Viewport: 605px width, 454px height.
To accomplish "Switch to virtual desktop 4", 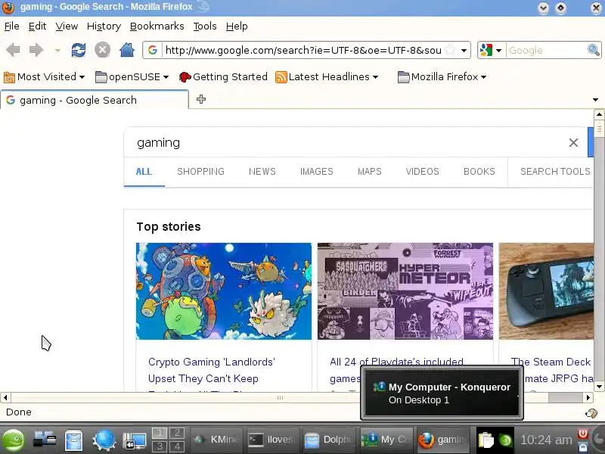I will coord(177,446).
